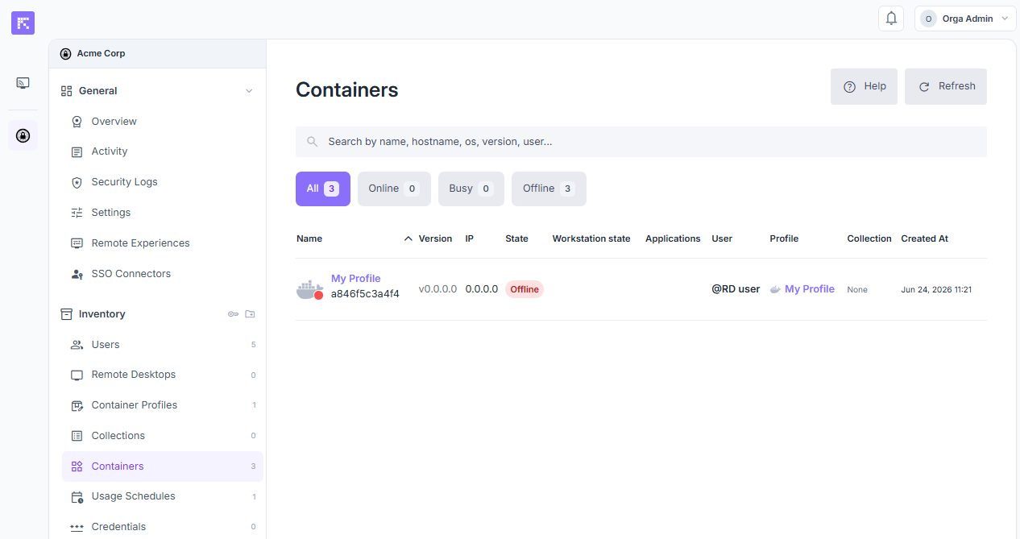Select the Online filter tab
The width and height of the screenshot is (1020, 539).
click(x=394, y=189)
